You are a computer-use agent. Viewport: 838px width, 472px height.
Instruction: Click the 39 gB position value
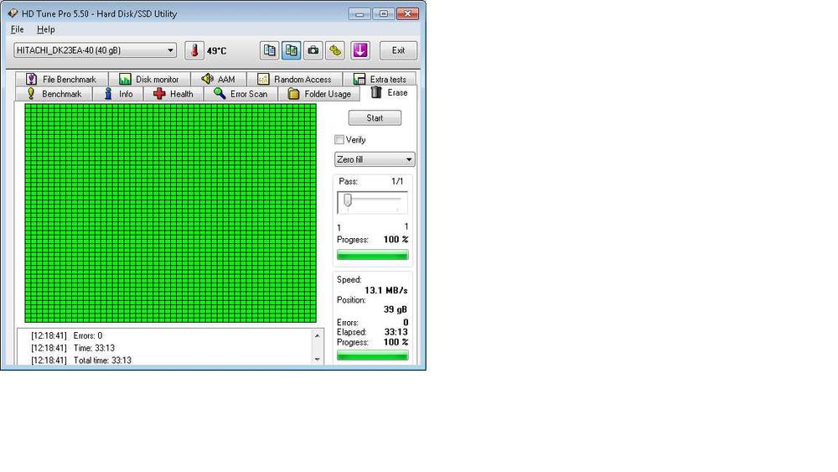pos(396,309)
